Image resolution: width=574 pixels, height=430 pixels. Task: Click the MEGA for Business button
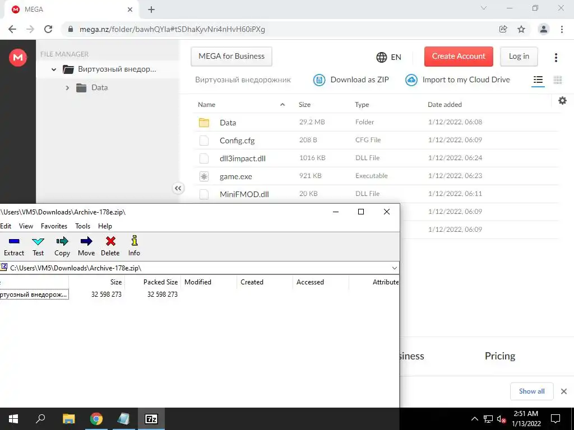(232, 57)
